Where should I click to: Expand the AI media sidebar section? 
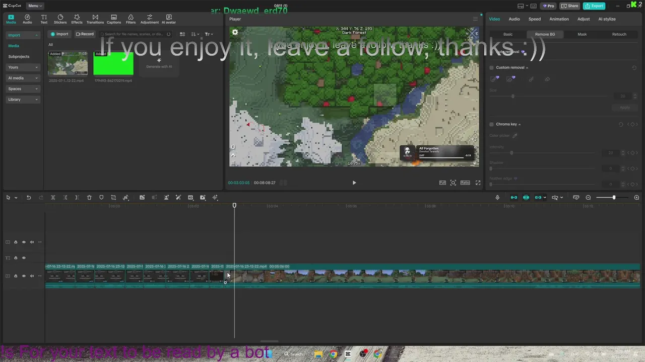23,78
